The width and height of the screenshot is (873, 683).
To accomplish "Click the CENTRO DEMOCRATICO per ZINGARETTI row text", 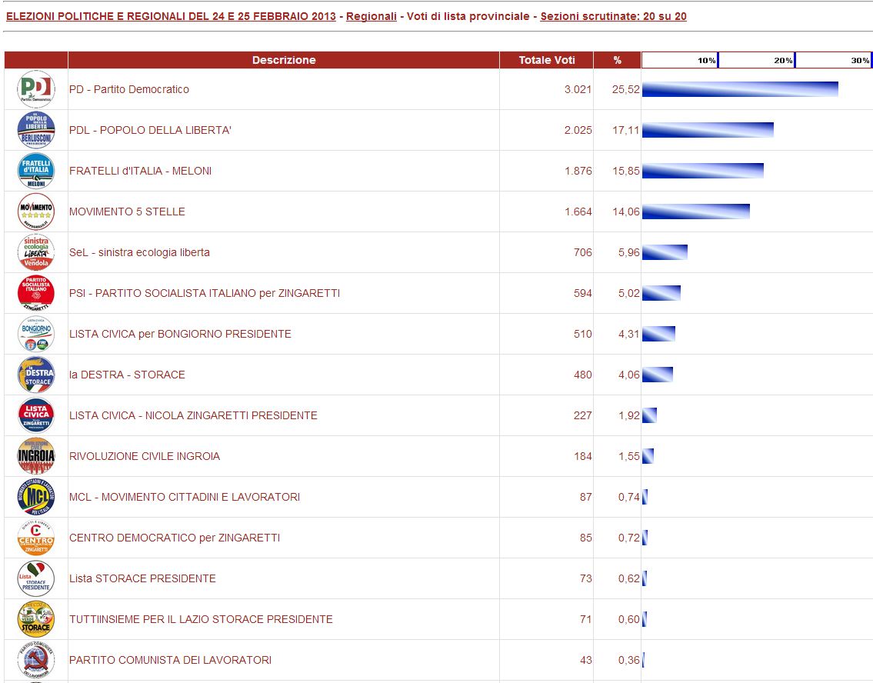I will coord(175,538).
